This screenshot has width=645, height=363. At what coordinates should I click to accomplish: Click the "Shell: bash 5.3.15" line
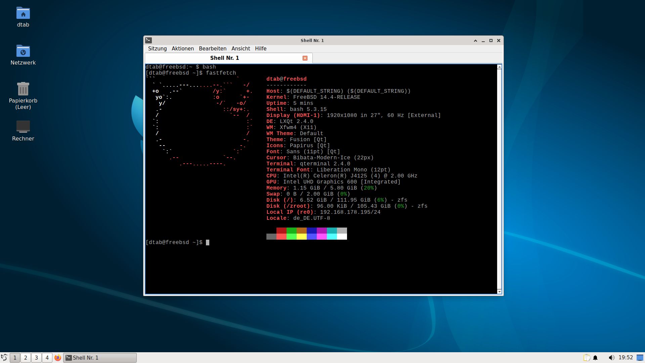(297, 109)
